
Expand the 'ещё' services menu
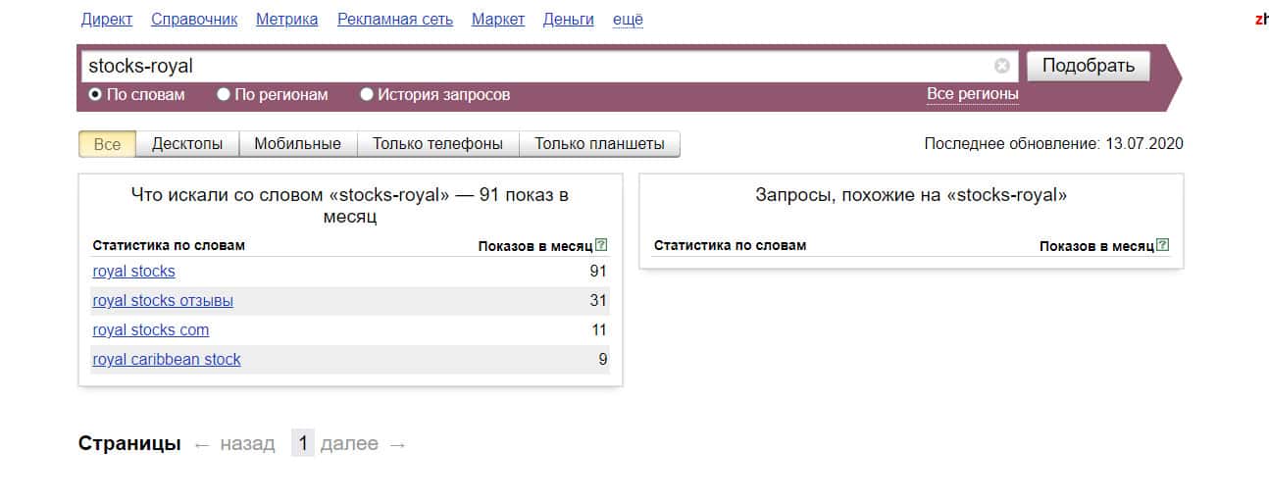point(628,20)
